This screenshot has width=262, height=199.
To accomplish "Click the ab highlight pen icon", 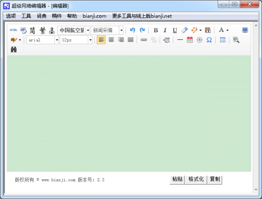I will [14, 40].
